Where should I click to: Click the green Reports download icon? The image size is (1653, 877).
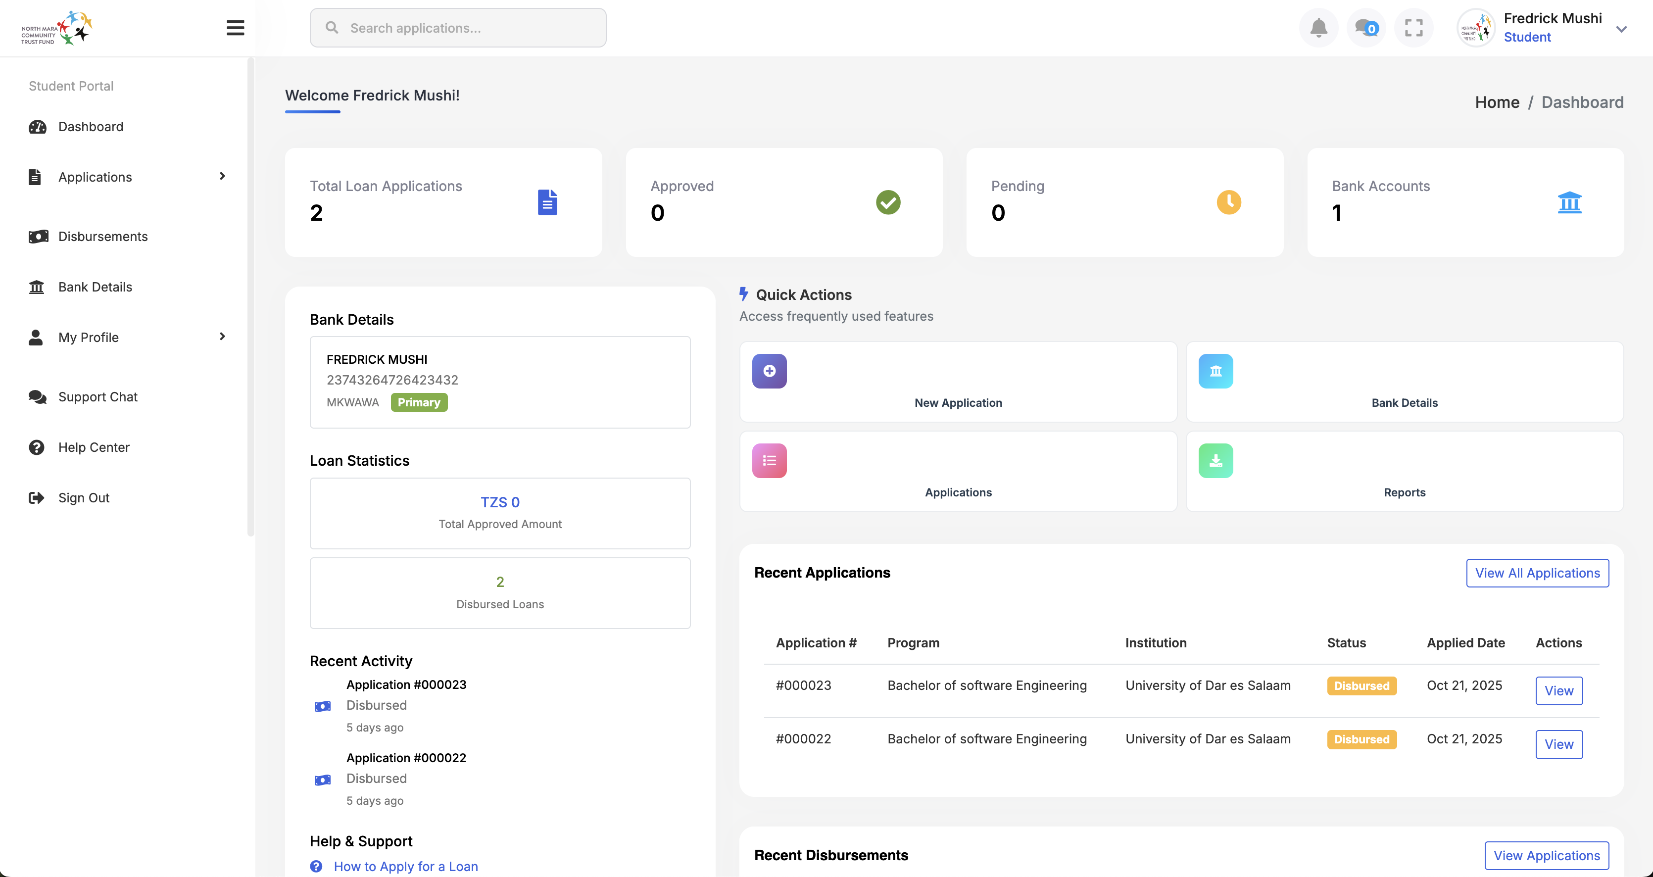pyautogui.click(x=1215, y=461)
